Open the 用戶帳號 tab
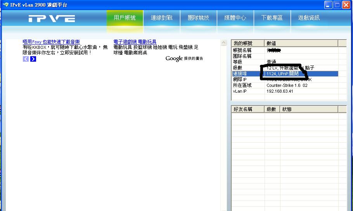The image size is (353, 211). pos(125,18)
